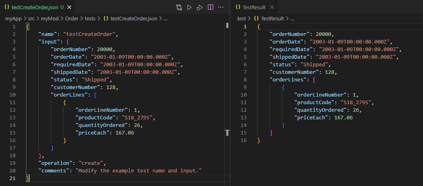Open tests breadcrumb segment
The image size is (423, 186).
click(x=90, y=18)
